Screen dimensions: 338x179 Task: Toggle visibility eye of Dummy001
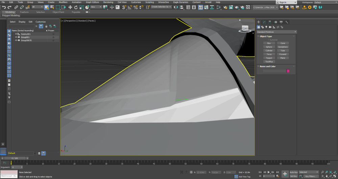point(16,34)
